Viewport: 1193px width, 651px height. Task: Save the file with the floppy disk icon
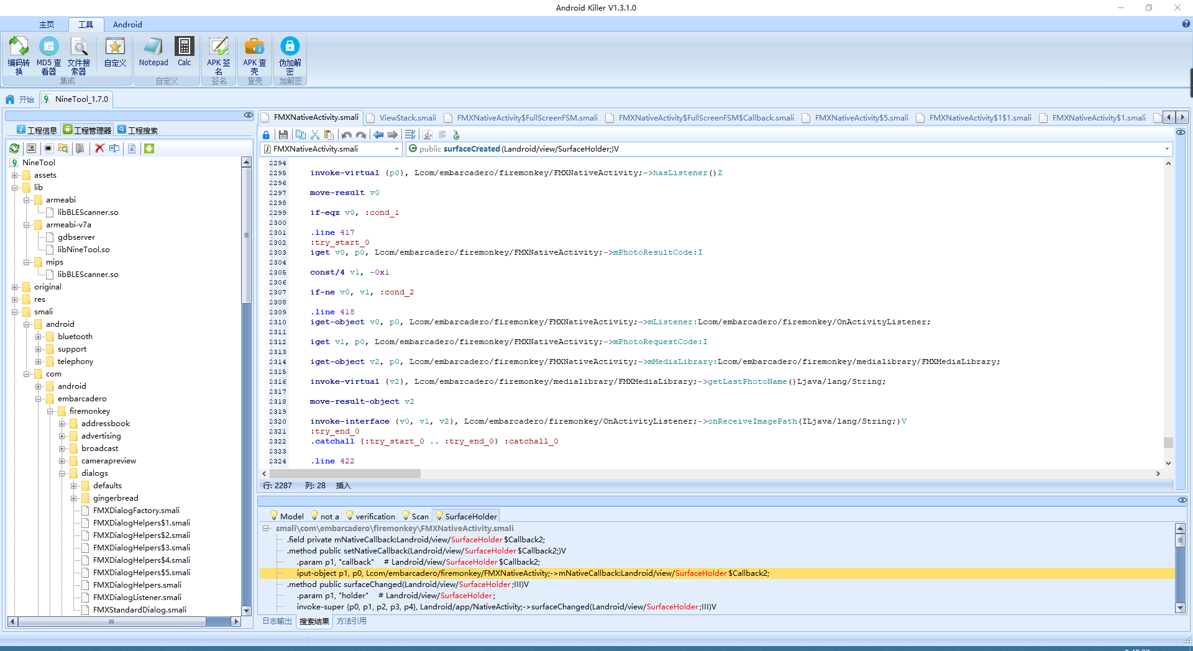click(283, 135)
